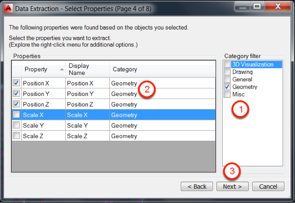Check the Scale Y property checkbox
This screenshot has height=203, width=295.
(16, 126)
